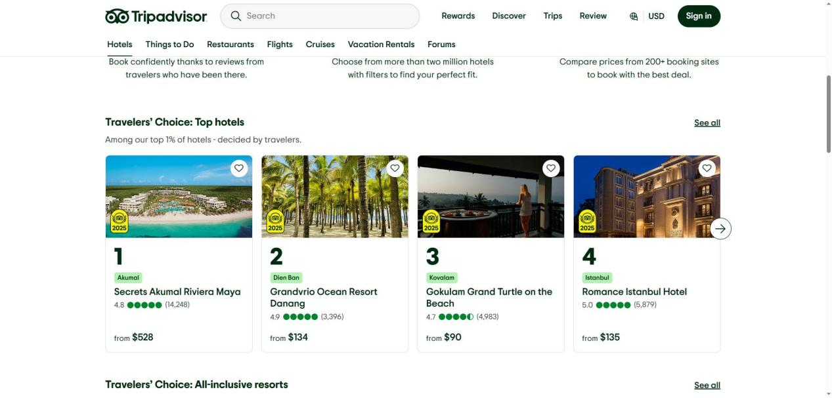Click the Tripadvisor owl logo
Image resolution: width=832 pixels, height=398 pixels.
(x=118, y=16)
